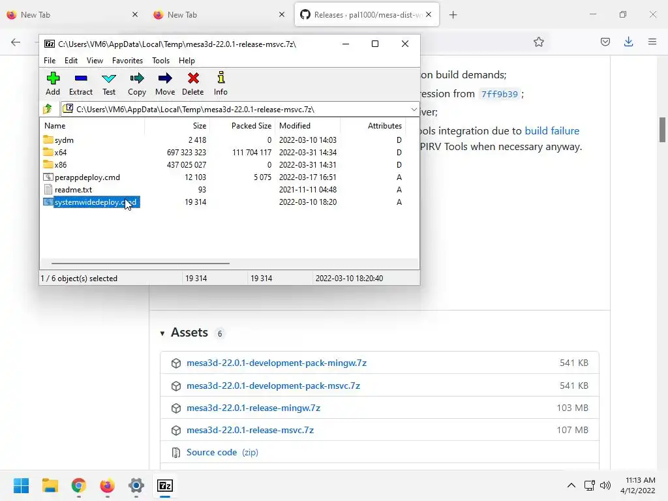
Task: Go back in Firefox
Action: coord(16,42)
